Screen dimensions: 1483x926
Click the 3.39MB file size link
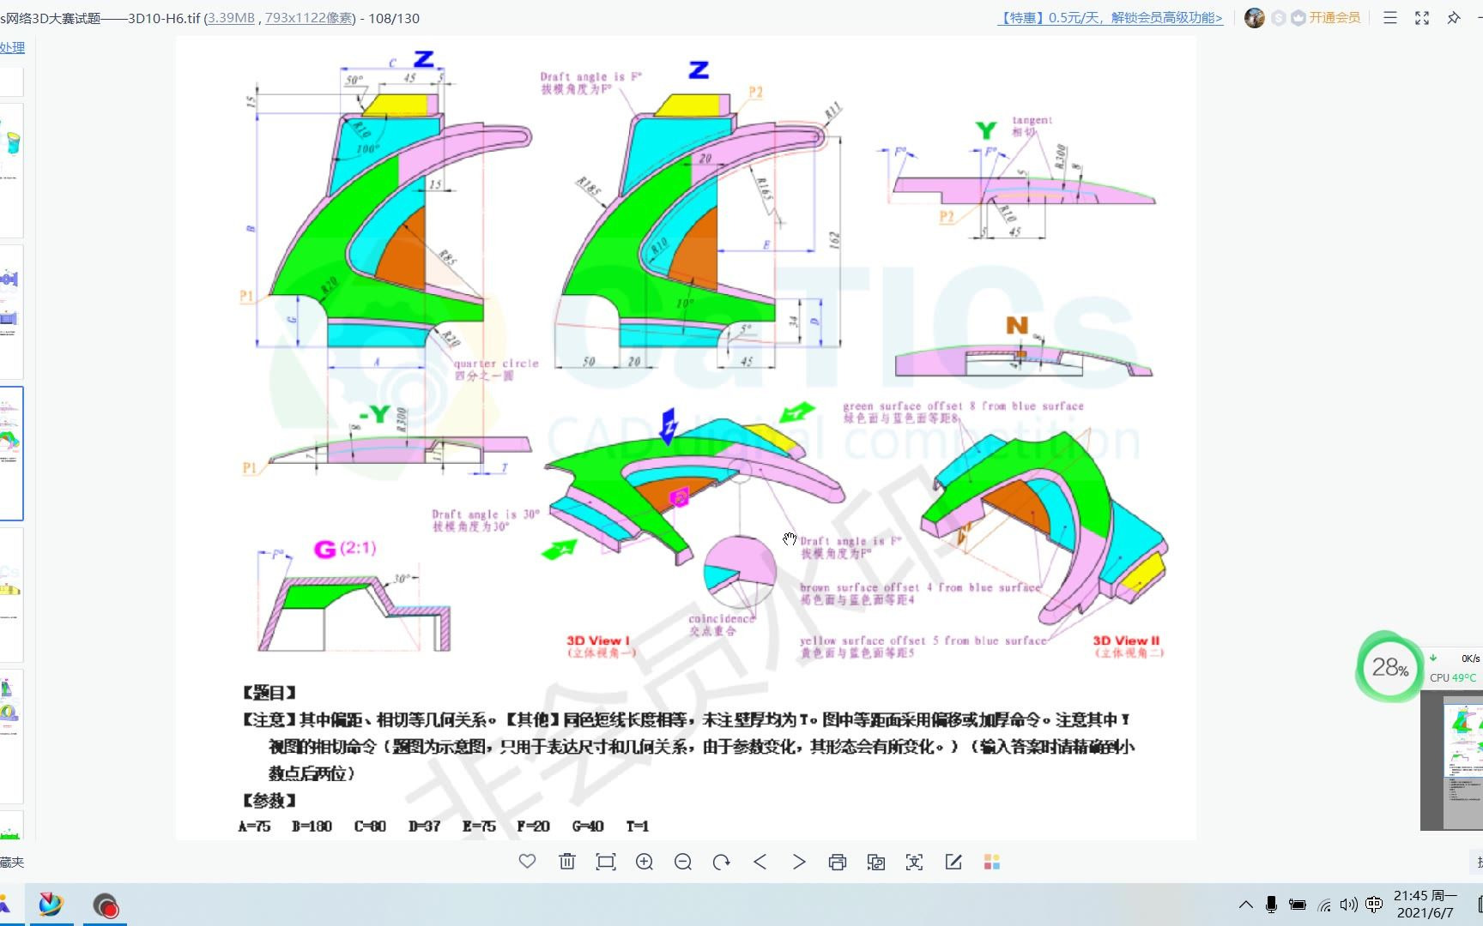pyautogui.click(x=231, y=17)
